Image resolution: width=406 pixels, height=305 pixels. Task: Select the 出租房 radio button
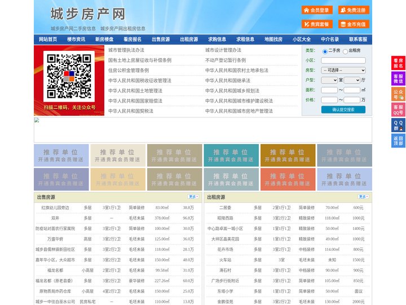[345, 51]
